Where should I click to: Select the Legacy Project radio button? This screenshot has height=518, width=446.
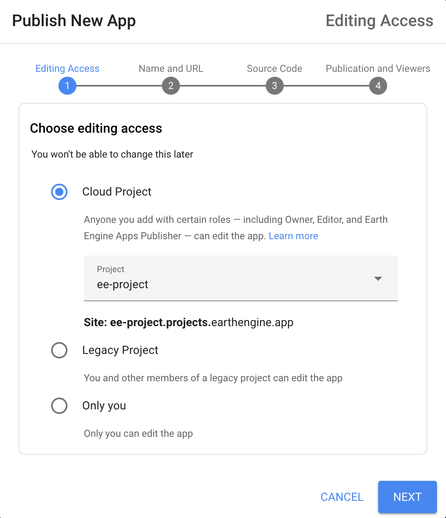coord(59,350)
